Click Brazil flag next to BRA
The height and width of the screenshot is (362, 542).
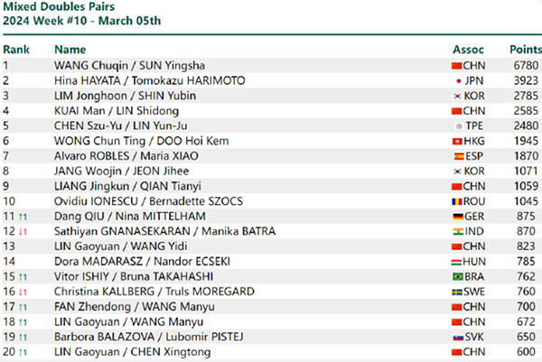point(458,276)
